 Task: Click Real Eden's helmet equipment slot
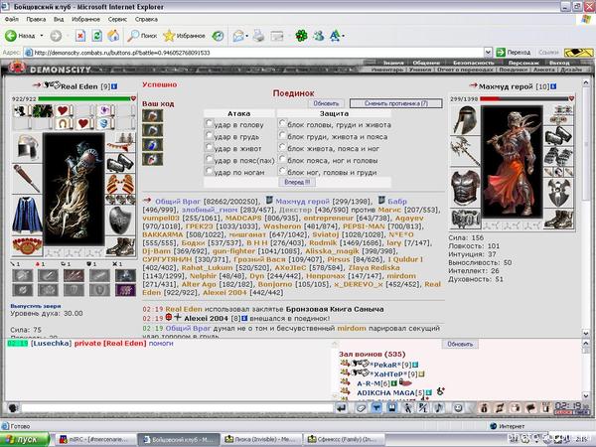click(28, 147)
